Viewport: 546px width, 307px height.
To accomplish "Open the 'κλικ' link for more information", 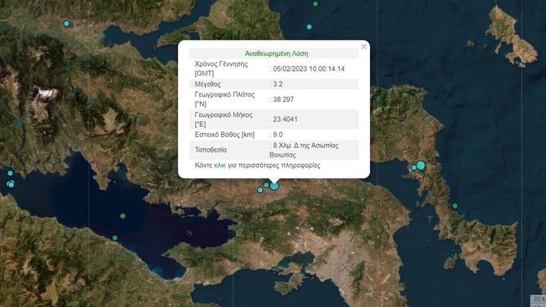I will tap(220, 165).
